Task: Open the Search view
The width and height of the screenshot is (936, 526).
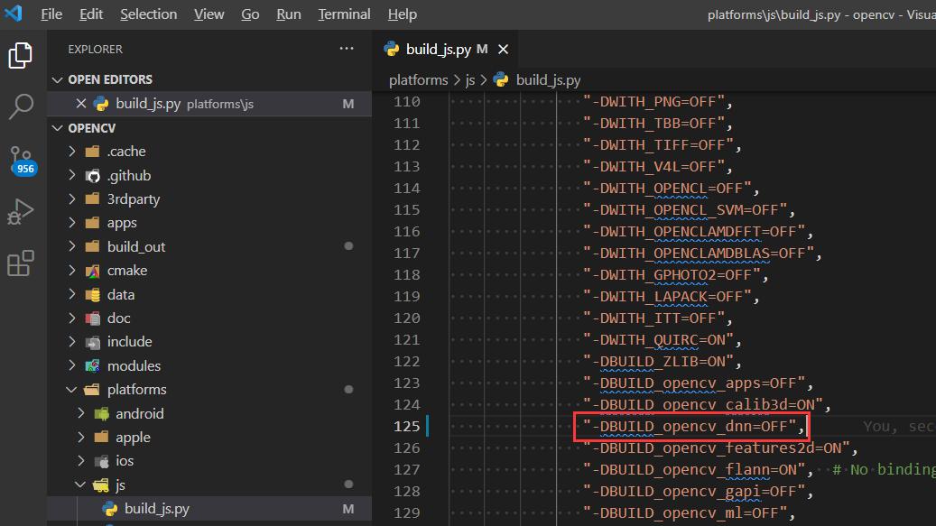Action: (23, 106)
